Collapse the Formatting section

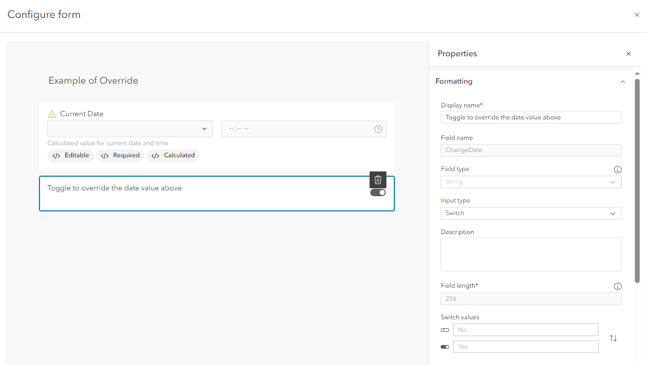coord(623,82)
